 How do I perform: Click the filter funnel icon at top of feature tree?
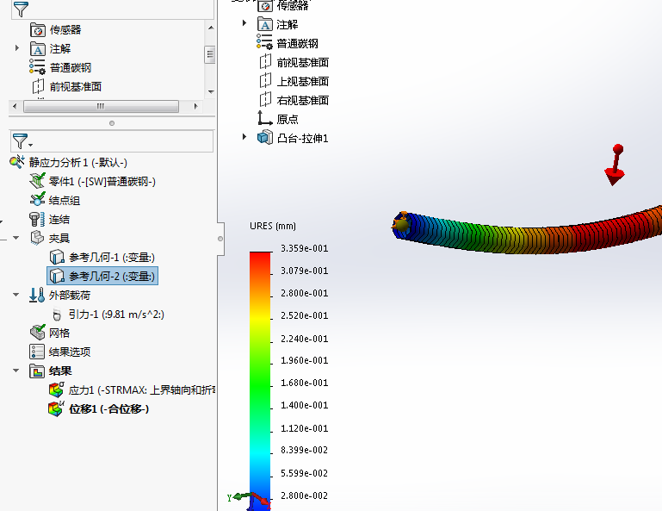(21, 9)
